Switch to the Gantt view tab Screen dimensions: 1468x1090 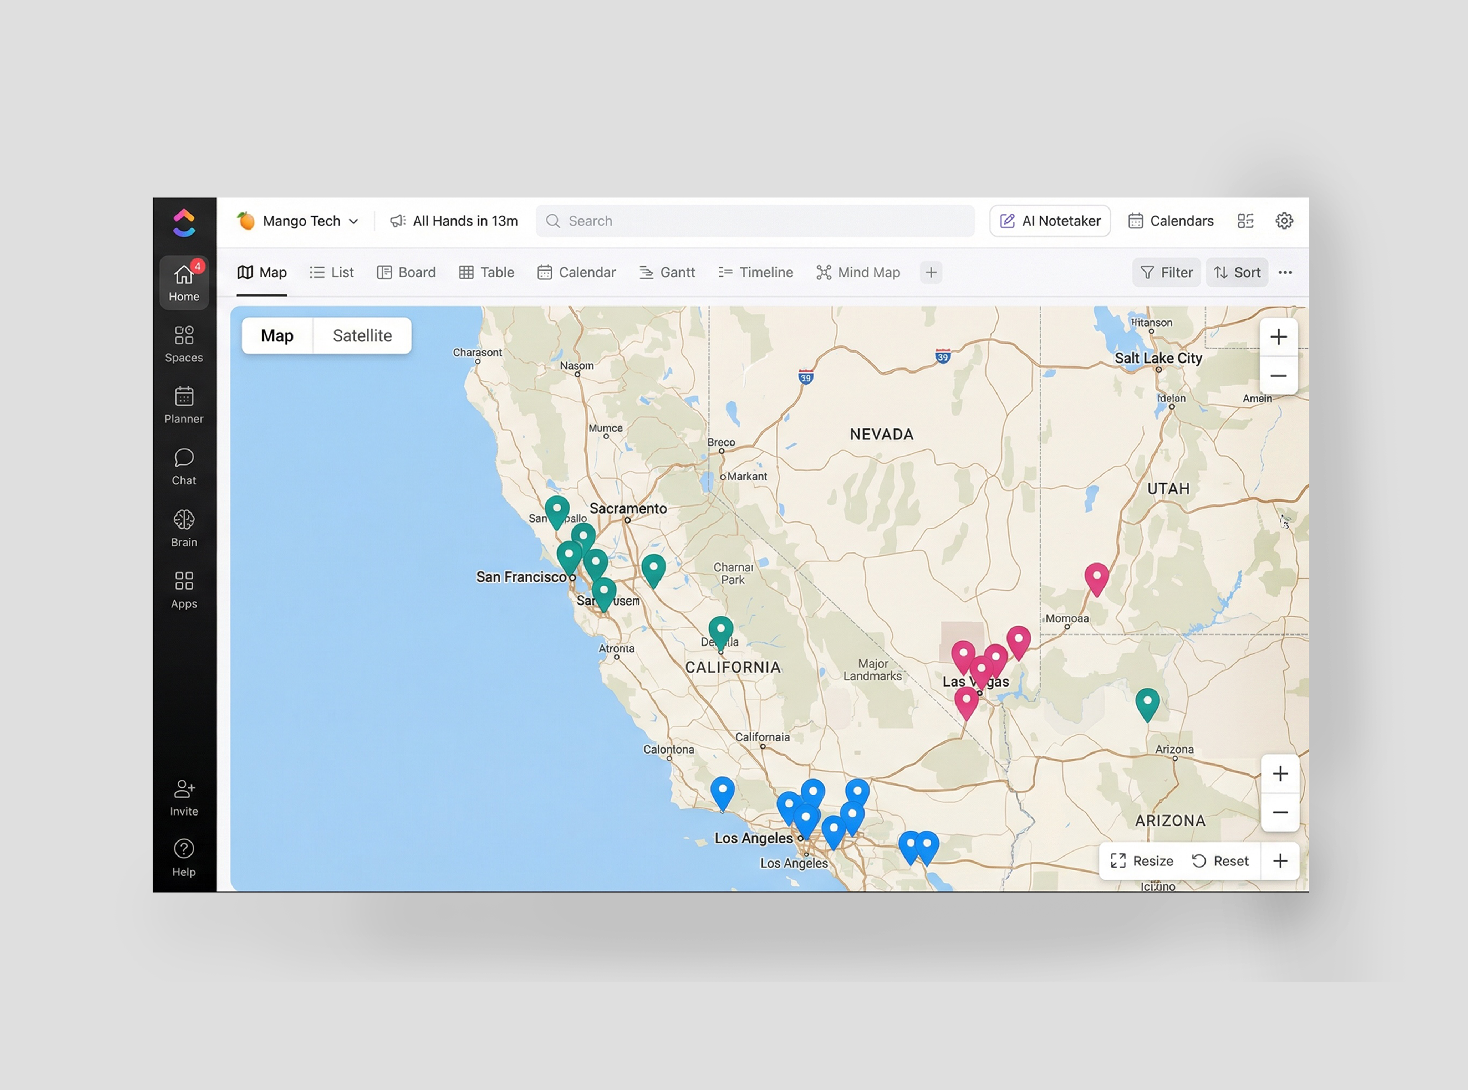tap(667, 272)
